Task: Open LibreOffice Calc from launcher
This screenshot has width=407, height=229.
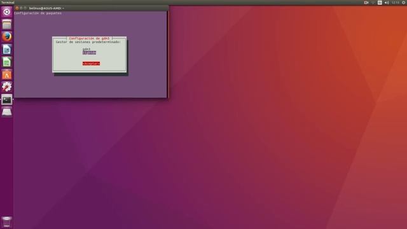Action: 7,62
